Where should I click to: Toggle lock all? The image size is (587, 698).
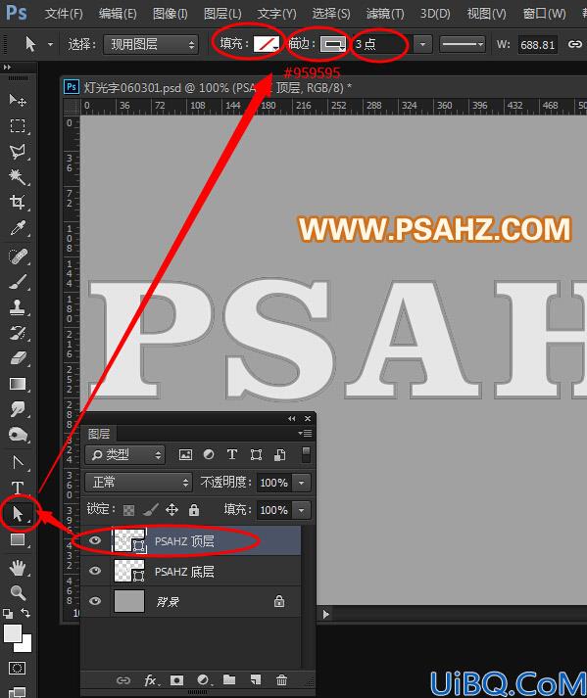(x=193, y=510)
